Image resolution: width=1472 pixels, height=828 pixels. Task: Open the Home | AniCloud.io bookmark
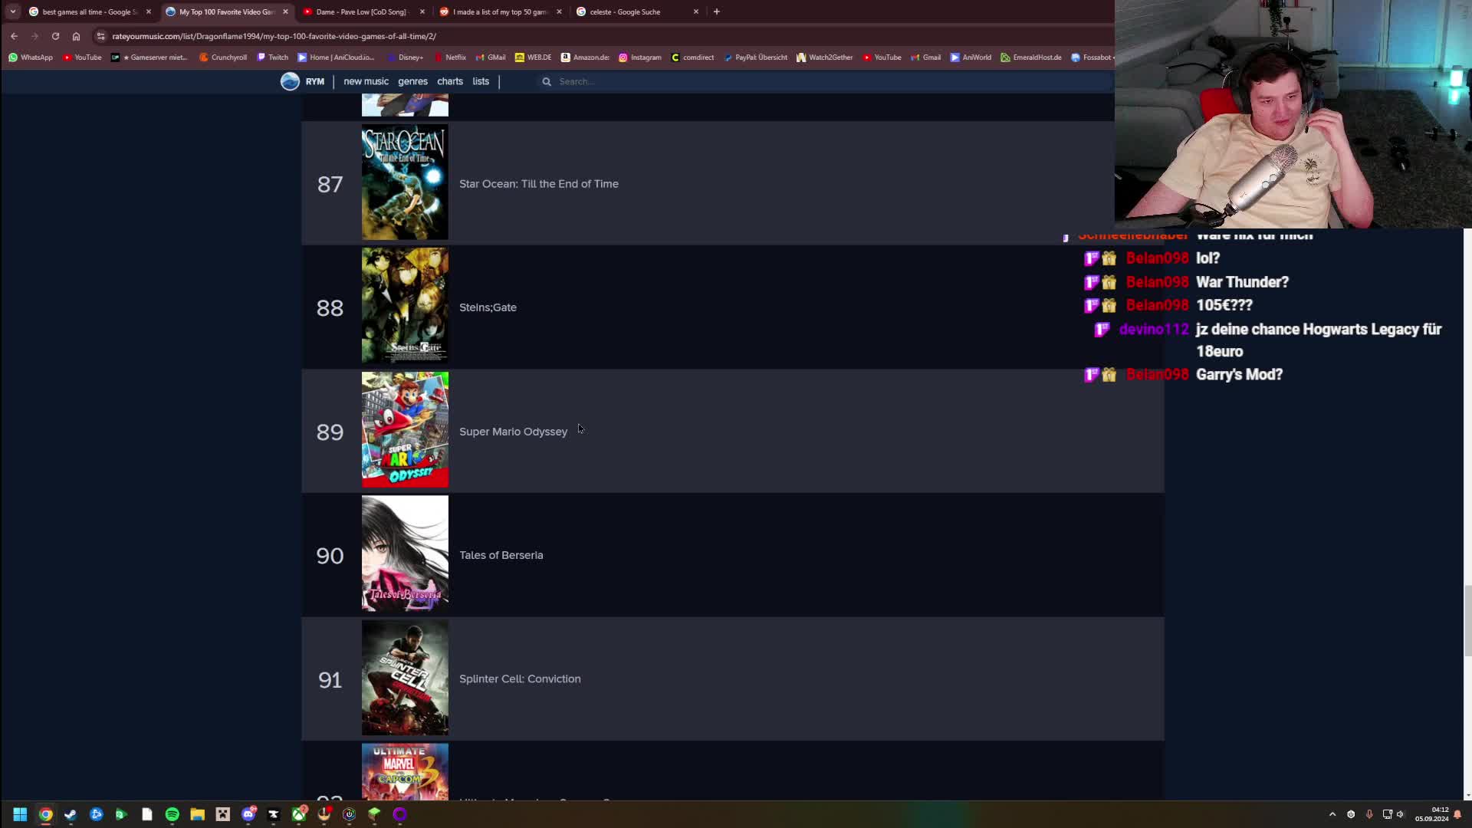[337, 58]
